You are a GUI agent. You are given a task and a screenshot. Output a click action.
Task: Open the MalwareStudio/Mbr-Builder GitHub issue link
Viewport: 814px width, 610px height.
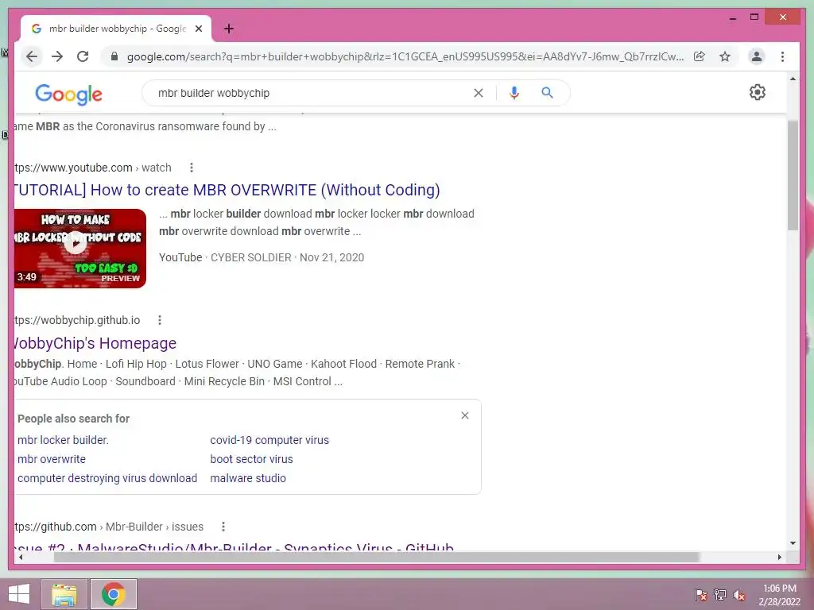[x=235, y=546]
